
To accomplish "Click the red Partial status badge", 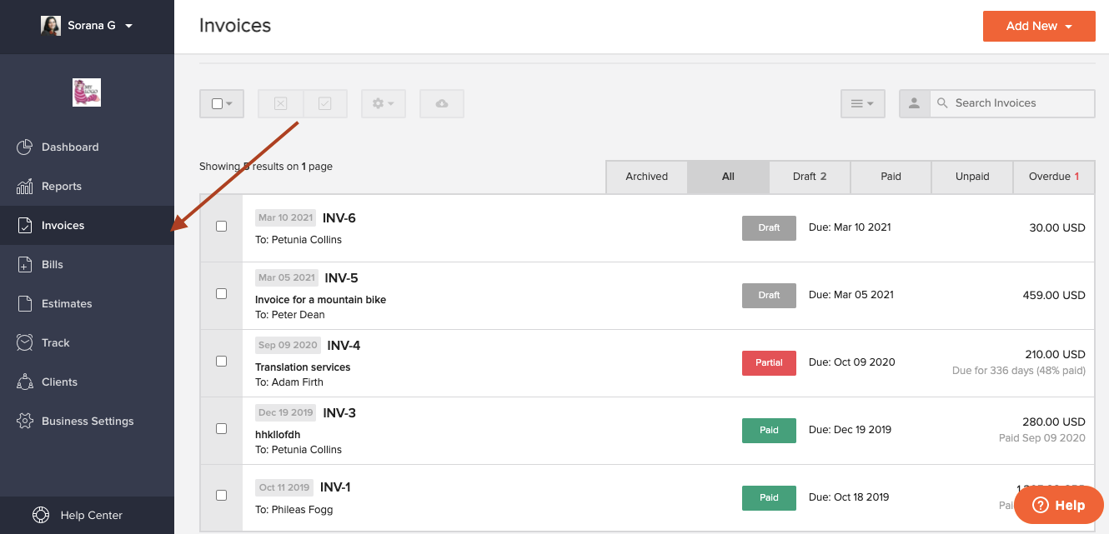I will click(769, 362).
